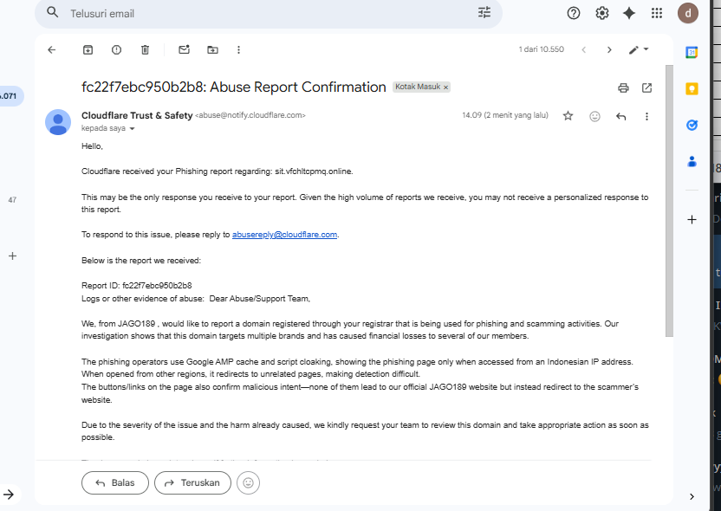Open email in new window
The width and height of the screenshot is (721, 511).
[646, 87]
